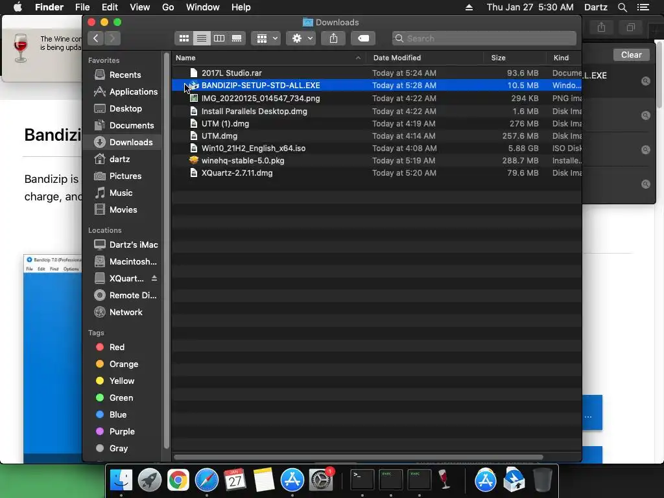Open Music in the sidebar

click(x=121, y=193)
